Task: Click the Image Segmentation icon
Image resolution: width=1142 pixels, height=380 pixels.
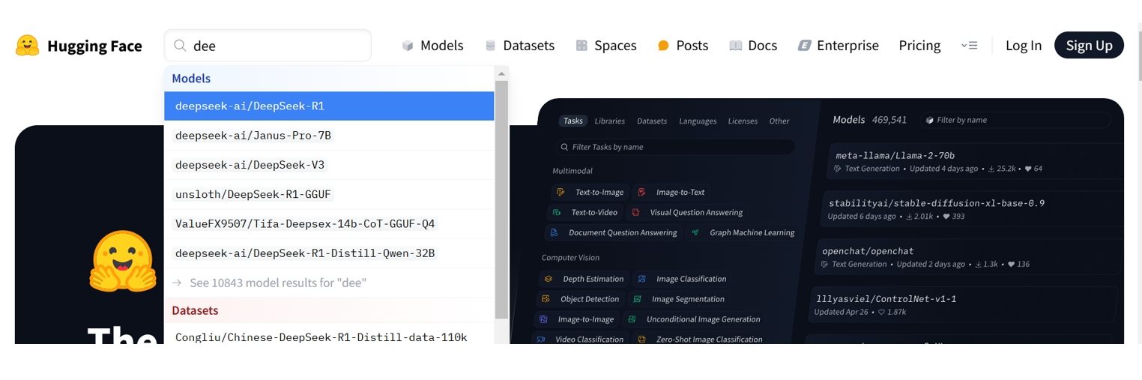Action: [x=638, y=299]
